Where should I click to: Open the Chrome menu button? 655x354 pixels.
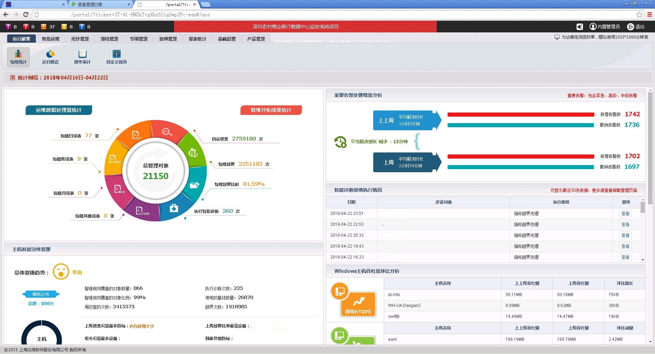650,14
